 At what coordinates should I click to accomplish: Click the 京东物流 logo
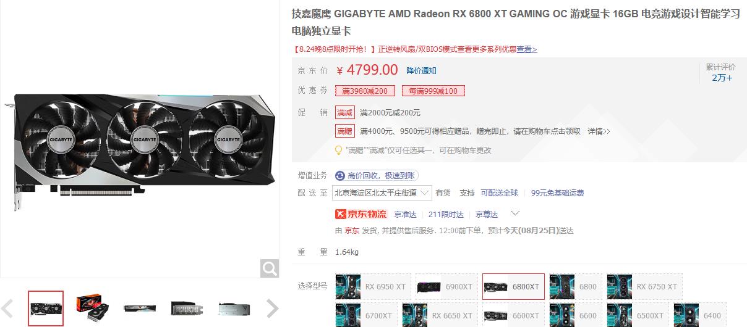tap(361, 214)
